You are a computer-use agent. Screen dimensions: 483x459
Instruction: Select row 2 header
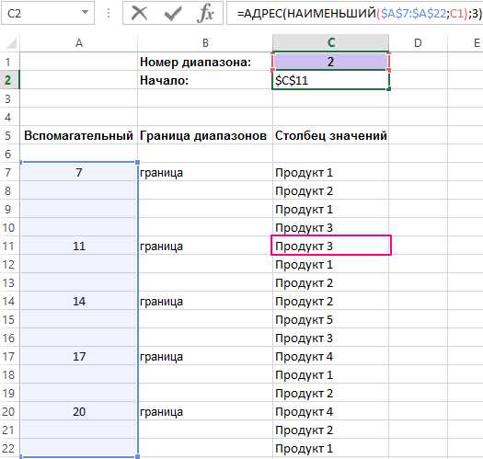[9, 80]
